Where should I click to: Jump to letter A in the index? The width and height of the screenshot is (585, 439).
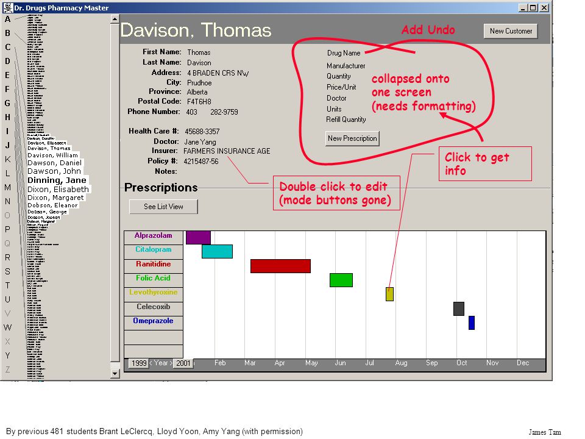point(7,19)
